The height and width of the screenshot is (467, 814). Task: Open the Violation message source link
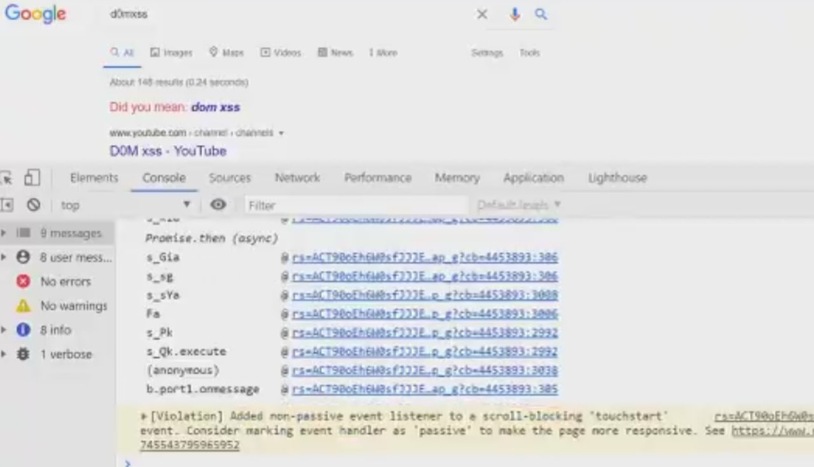(764, 417)
